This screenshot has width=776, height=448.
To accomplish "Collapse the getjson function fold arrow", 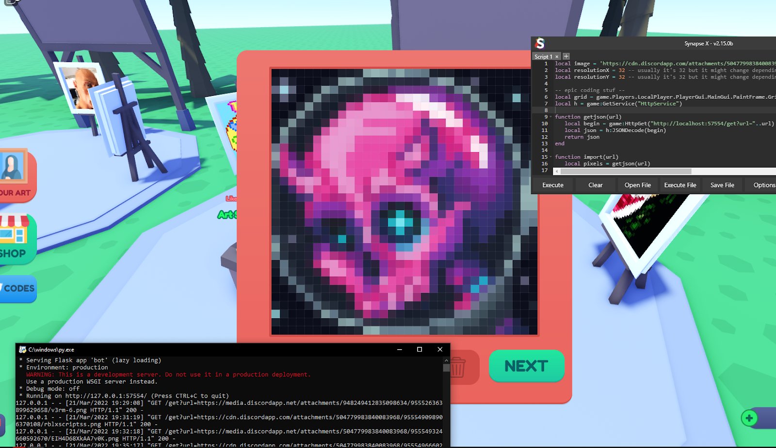I will tap(551, 117).
